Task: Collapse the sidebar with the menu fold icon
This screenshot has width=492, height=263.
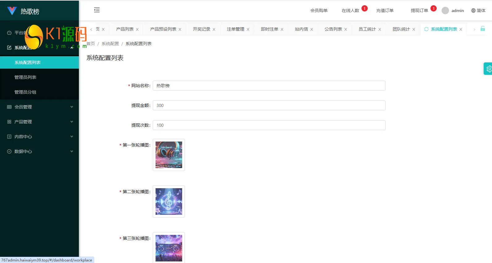Action: [x=97, y=10]
